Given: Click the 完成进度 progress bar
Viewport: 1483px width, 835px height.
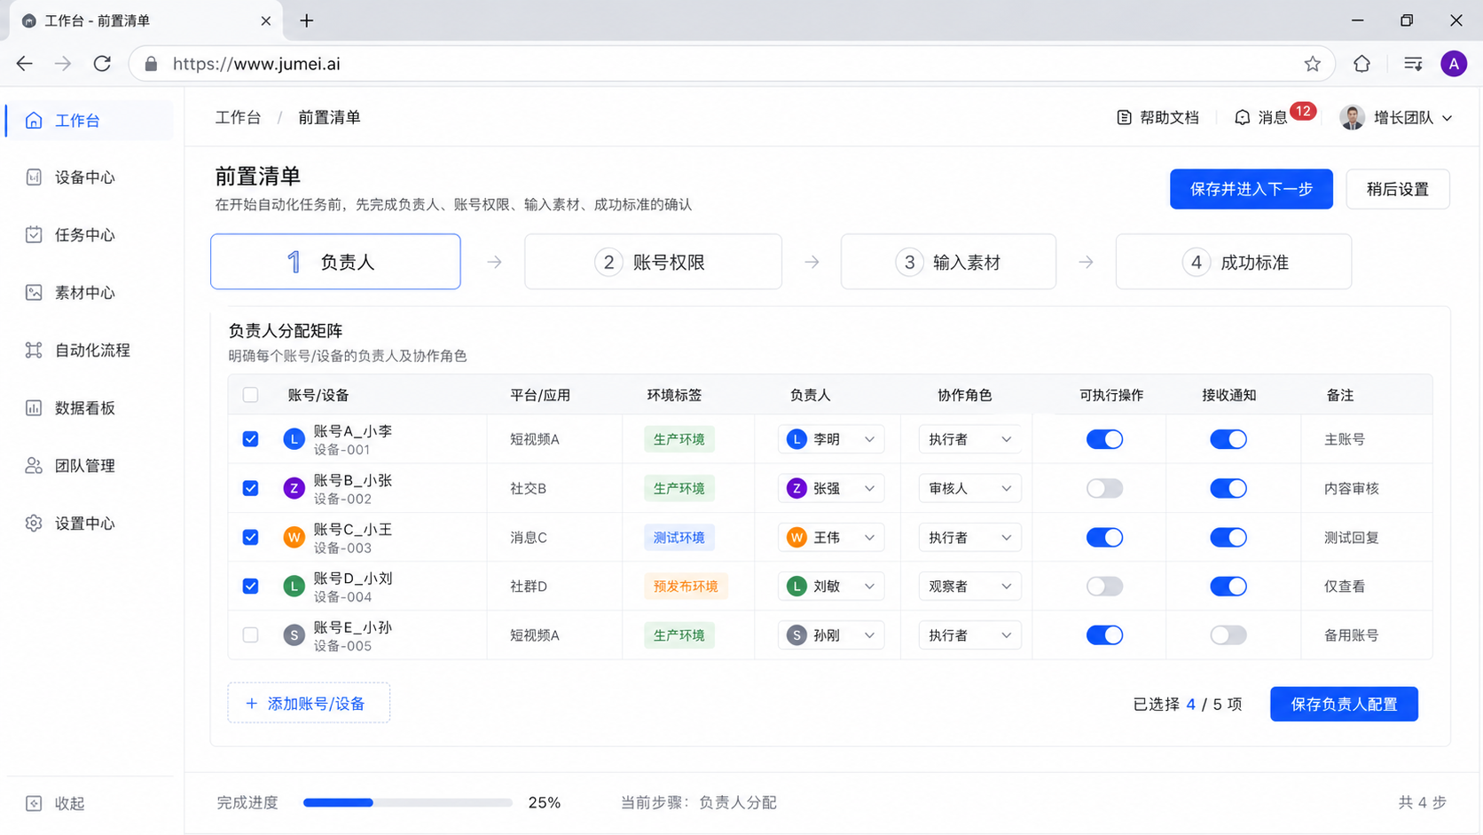Looking at the screenshot, I should (x=408, y=803).
